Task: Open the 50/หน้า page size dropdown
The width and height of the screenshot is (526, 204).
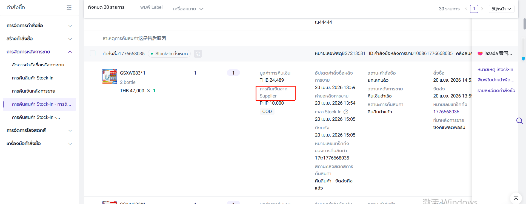Action: coord(501,9)
